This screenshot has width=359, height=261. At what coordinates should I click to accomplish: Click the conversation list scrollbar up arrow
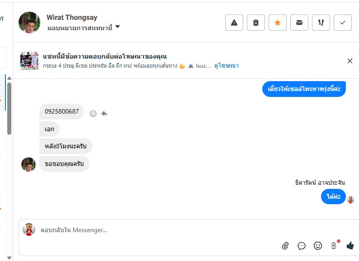click(9, 78)
